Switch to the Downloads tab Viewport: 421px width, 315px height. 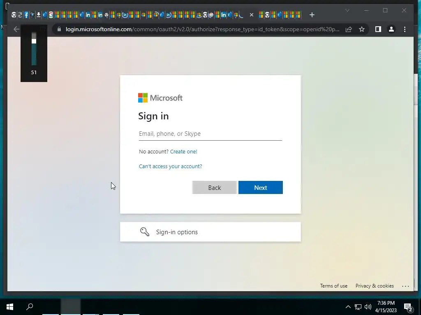[38, 15]
